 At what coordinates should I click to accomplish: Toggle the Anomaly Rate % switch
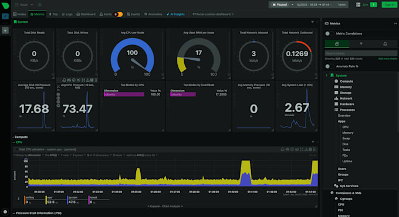click(329, 66)
